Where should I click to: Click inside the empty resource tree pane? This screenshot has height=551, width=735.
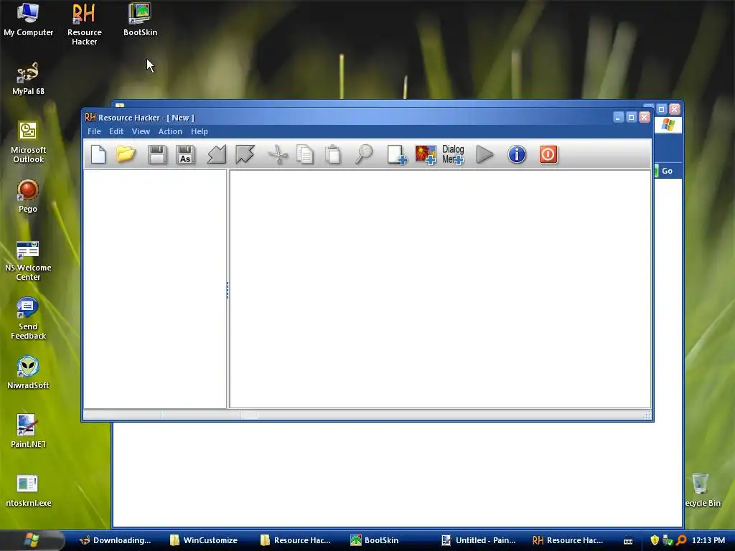[155, 289]
